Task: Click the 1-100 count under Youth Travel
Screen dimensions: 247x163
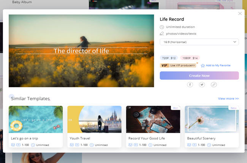Action: coord(84,145)
